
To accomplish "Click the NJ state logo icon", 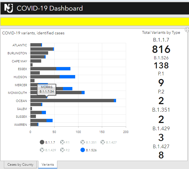I will [9, 8].
